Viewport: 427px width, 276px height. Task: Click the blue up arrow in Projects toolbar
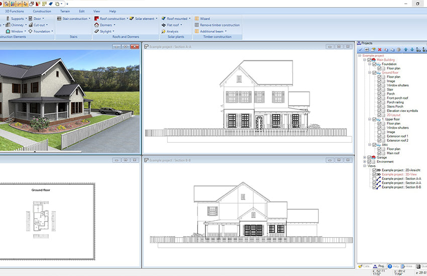click(405, 50)
